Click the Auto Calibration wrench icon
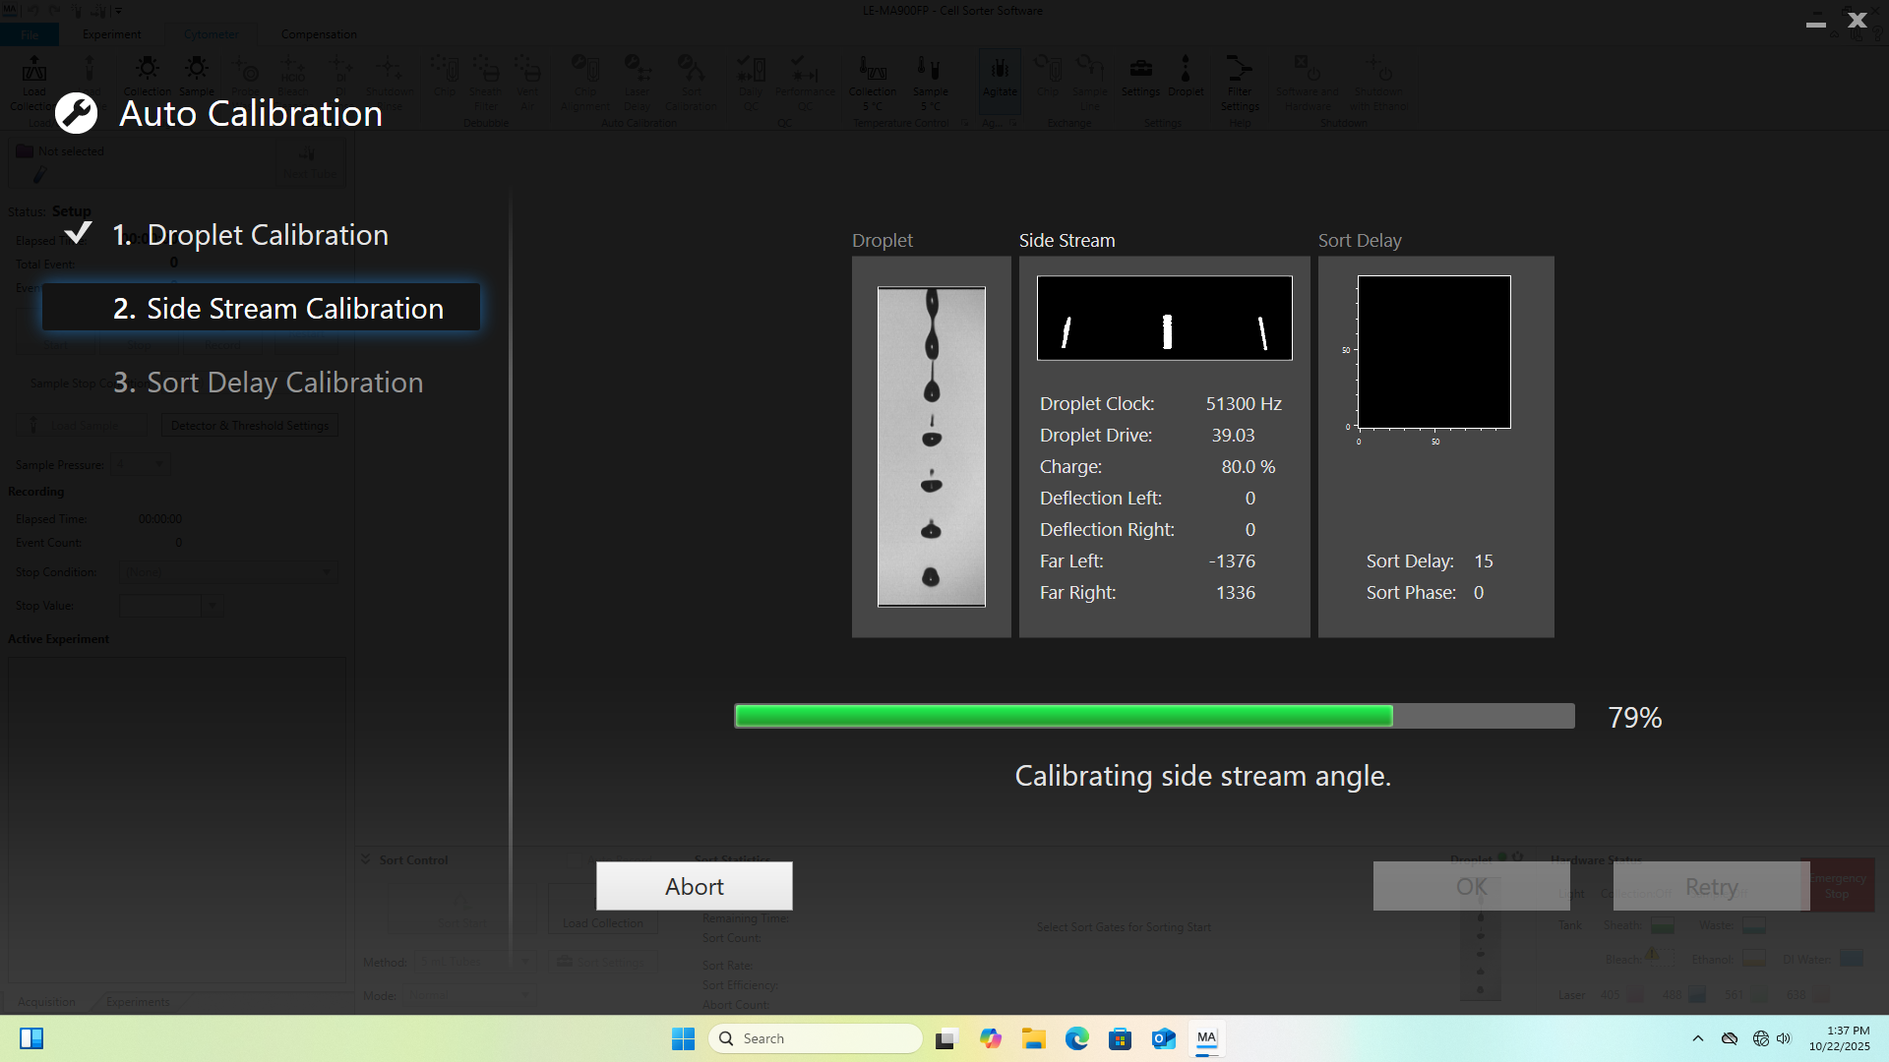 (x=76, y=114)
